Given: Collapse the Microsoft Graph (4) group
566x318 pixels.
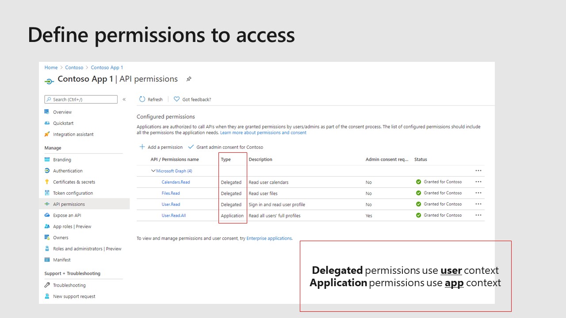Looking at the screenshot, I should (153, 171).
